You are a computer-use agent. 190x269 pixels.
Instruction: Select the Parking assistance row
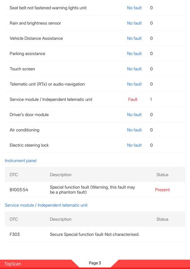point(95,54)
